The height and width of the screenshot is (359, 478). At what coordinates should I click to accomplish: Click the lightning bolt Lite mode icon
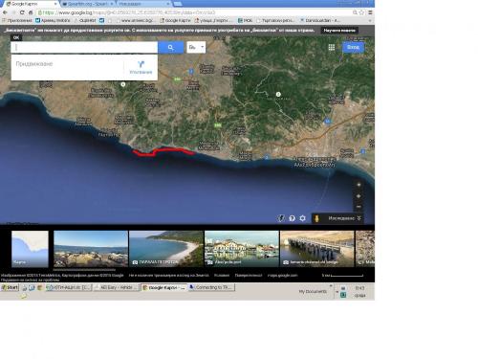tap(281, 218)
